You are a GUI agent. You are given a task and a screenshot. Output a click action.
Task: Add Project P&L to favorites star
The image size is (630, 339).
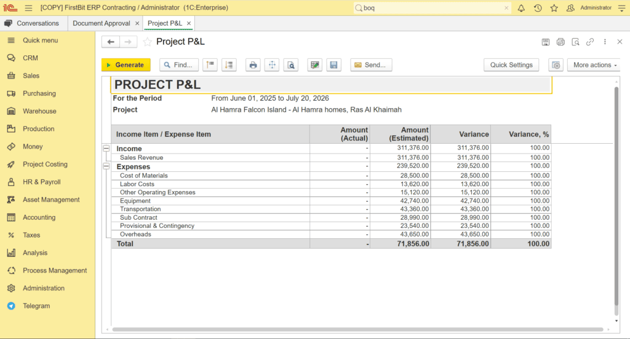148,42
